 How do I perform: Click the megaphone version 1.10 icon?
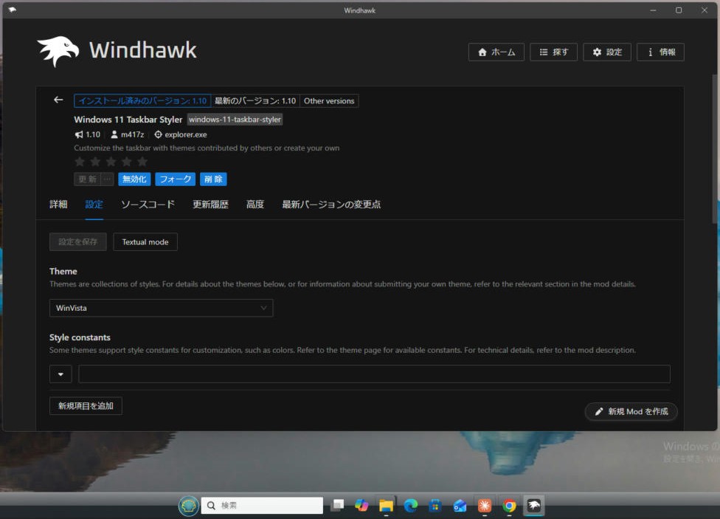coord(79,134)
